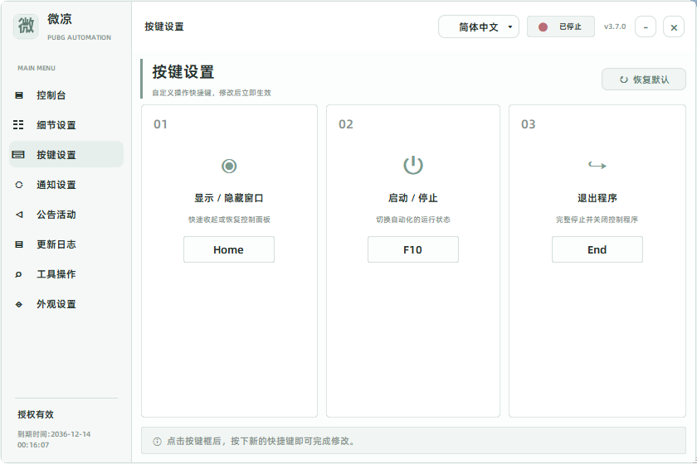Screen dimensions: 697x464
Task: View 更新日志 page
Action: (x=66, y=244)
